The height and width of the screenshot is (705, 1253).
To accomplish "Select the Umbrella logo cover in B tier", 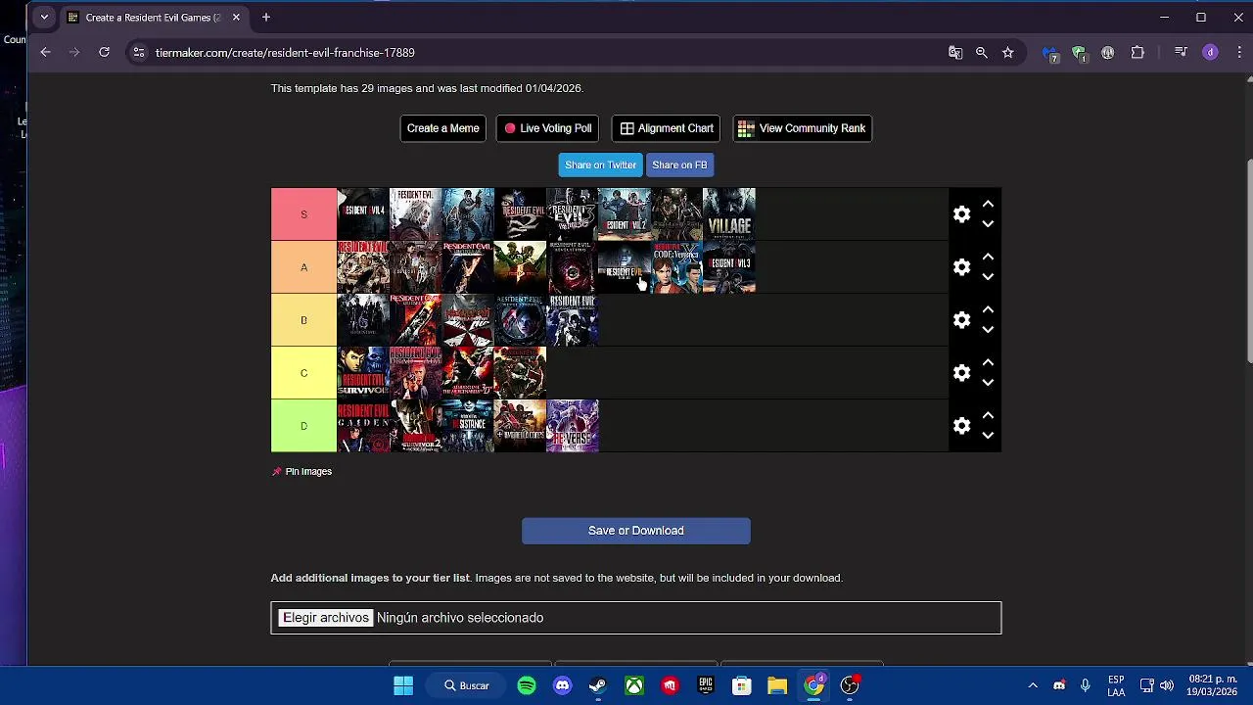I will tap(468, 320).
